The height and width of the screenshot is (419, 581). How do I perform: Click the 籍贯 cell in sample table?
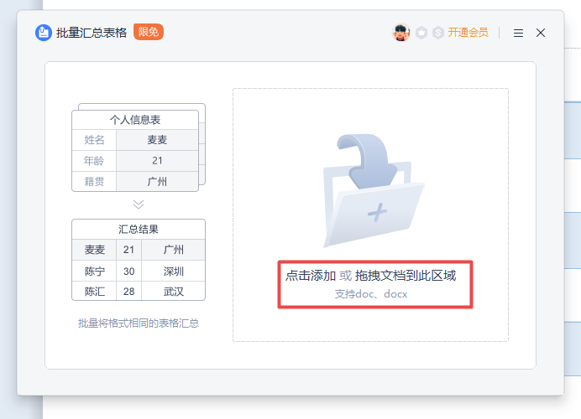click(x=94, y=181)
